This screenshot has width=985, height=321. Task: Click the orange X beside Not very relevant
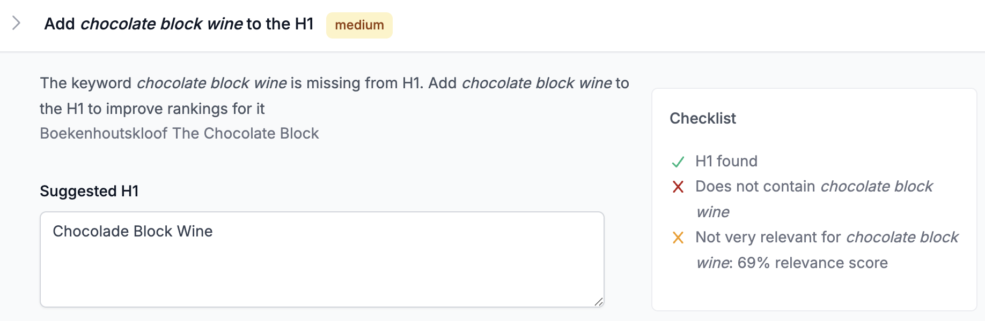click(x=678, y=238)
